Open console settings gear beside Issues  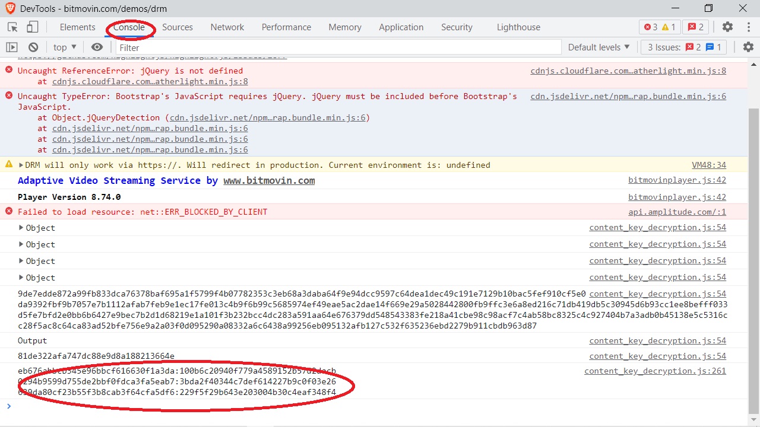(x=748, y=47)
